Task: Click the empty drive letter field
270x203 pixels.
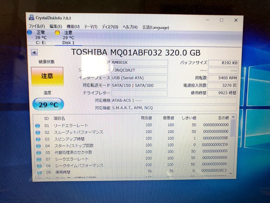Action: 139,93
